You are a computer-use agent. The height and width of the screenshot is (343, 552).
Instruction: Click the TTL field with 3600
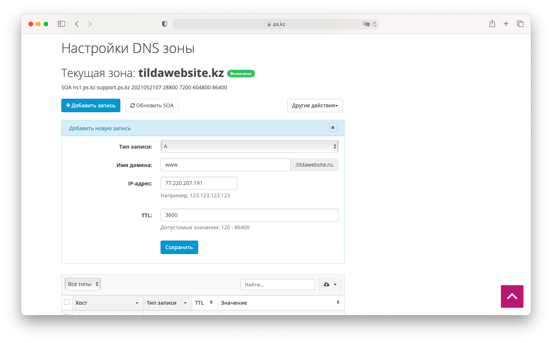(250, 215)
